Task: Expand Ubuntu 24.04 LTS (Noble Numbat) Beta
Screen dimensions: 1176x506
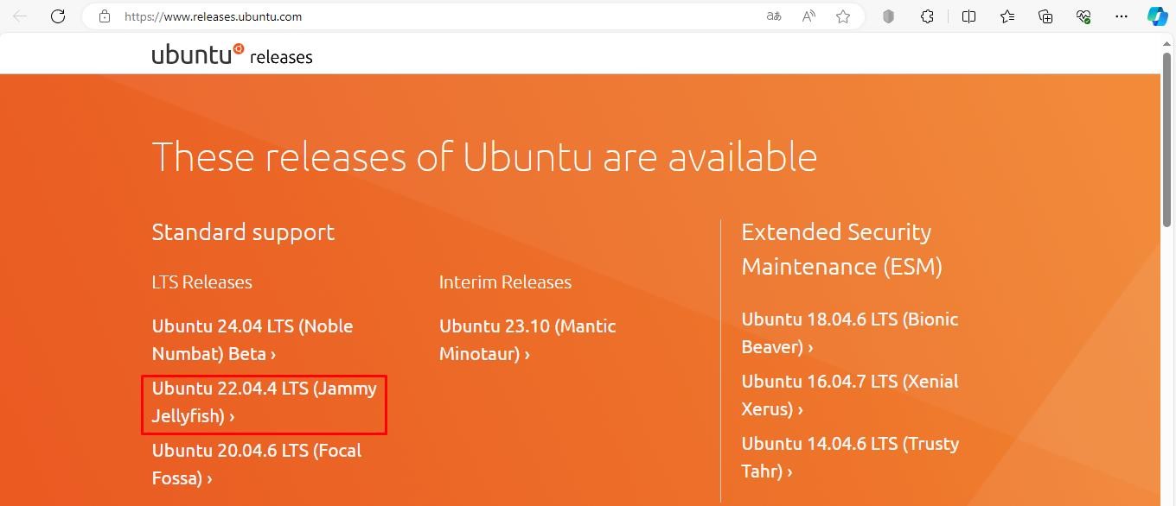Action: pyautogui.click(x=252, y=339)
